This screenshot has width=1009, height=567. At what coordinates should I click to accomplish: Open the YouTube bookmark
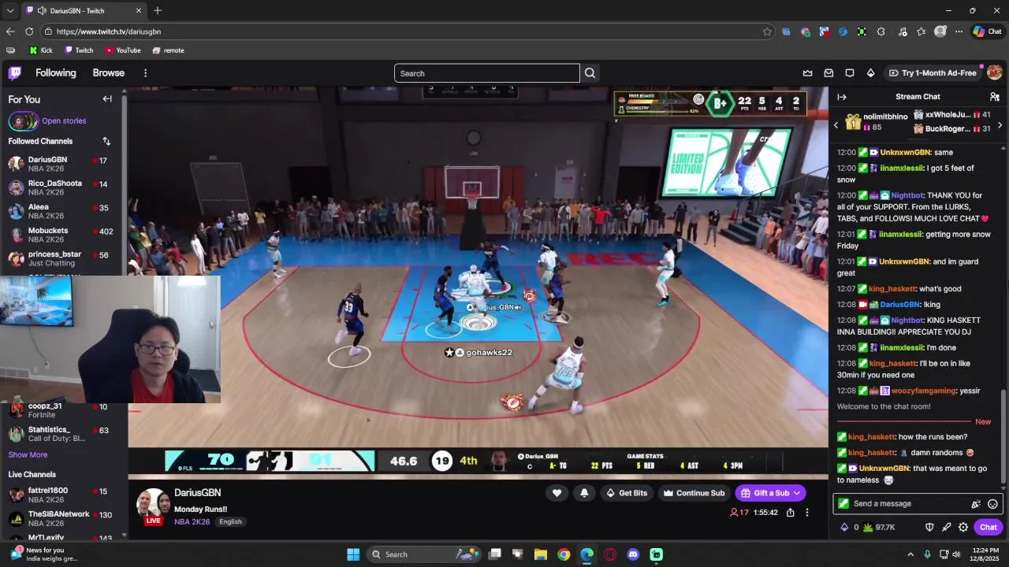point(123,50)
